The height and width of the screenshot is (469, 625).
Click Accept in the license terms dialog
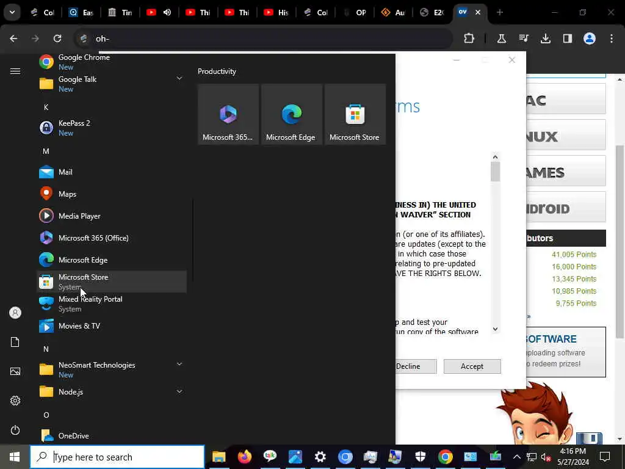(472, 366)
